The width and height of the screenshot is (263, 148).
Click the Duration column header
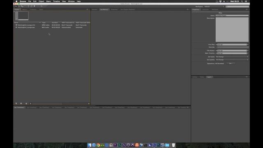click(x=55, y=23)
